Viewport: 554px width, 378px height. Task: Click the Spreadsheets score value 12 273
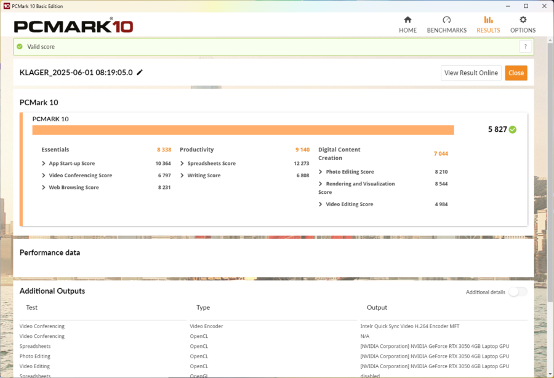pyautogui.click(x=302, y=163)
